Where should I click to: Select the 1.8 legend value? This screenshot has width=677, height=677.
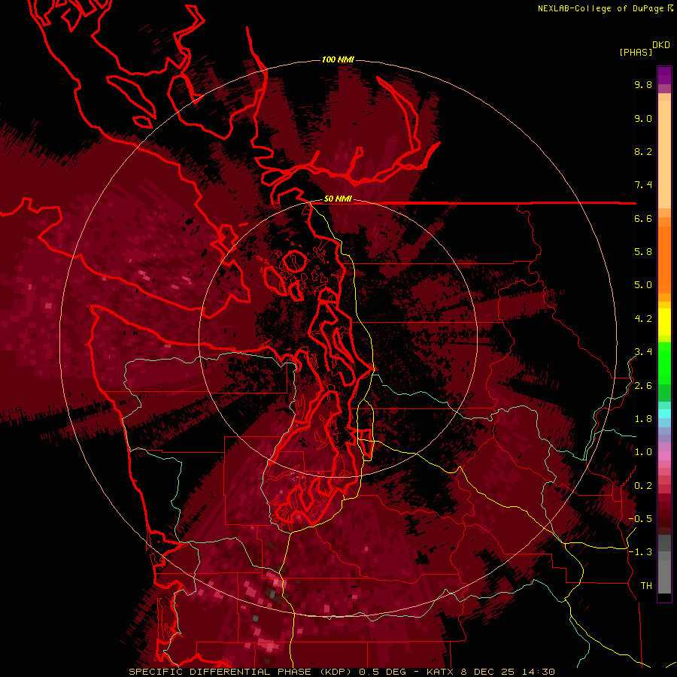pos(643,419)
